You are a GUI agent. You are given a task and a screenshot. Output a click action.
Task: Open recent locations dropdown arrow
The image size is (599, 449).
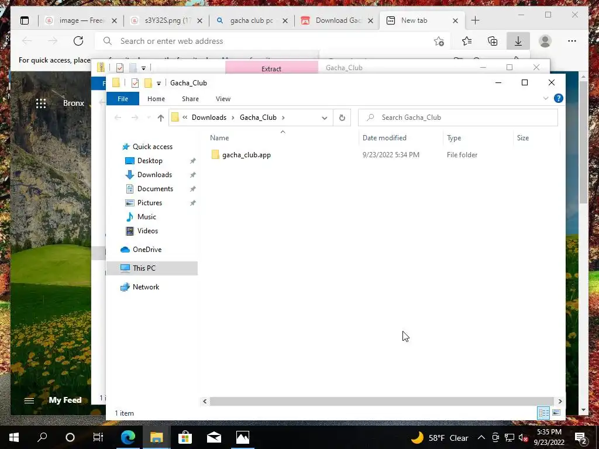[149, 118]
